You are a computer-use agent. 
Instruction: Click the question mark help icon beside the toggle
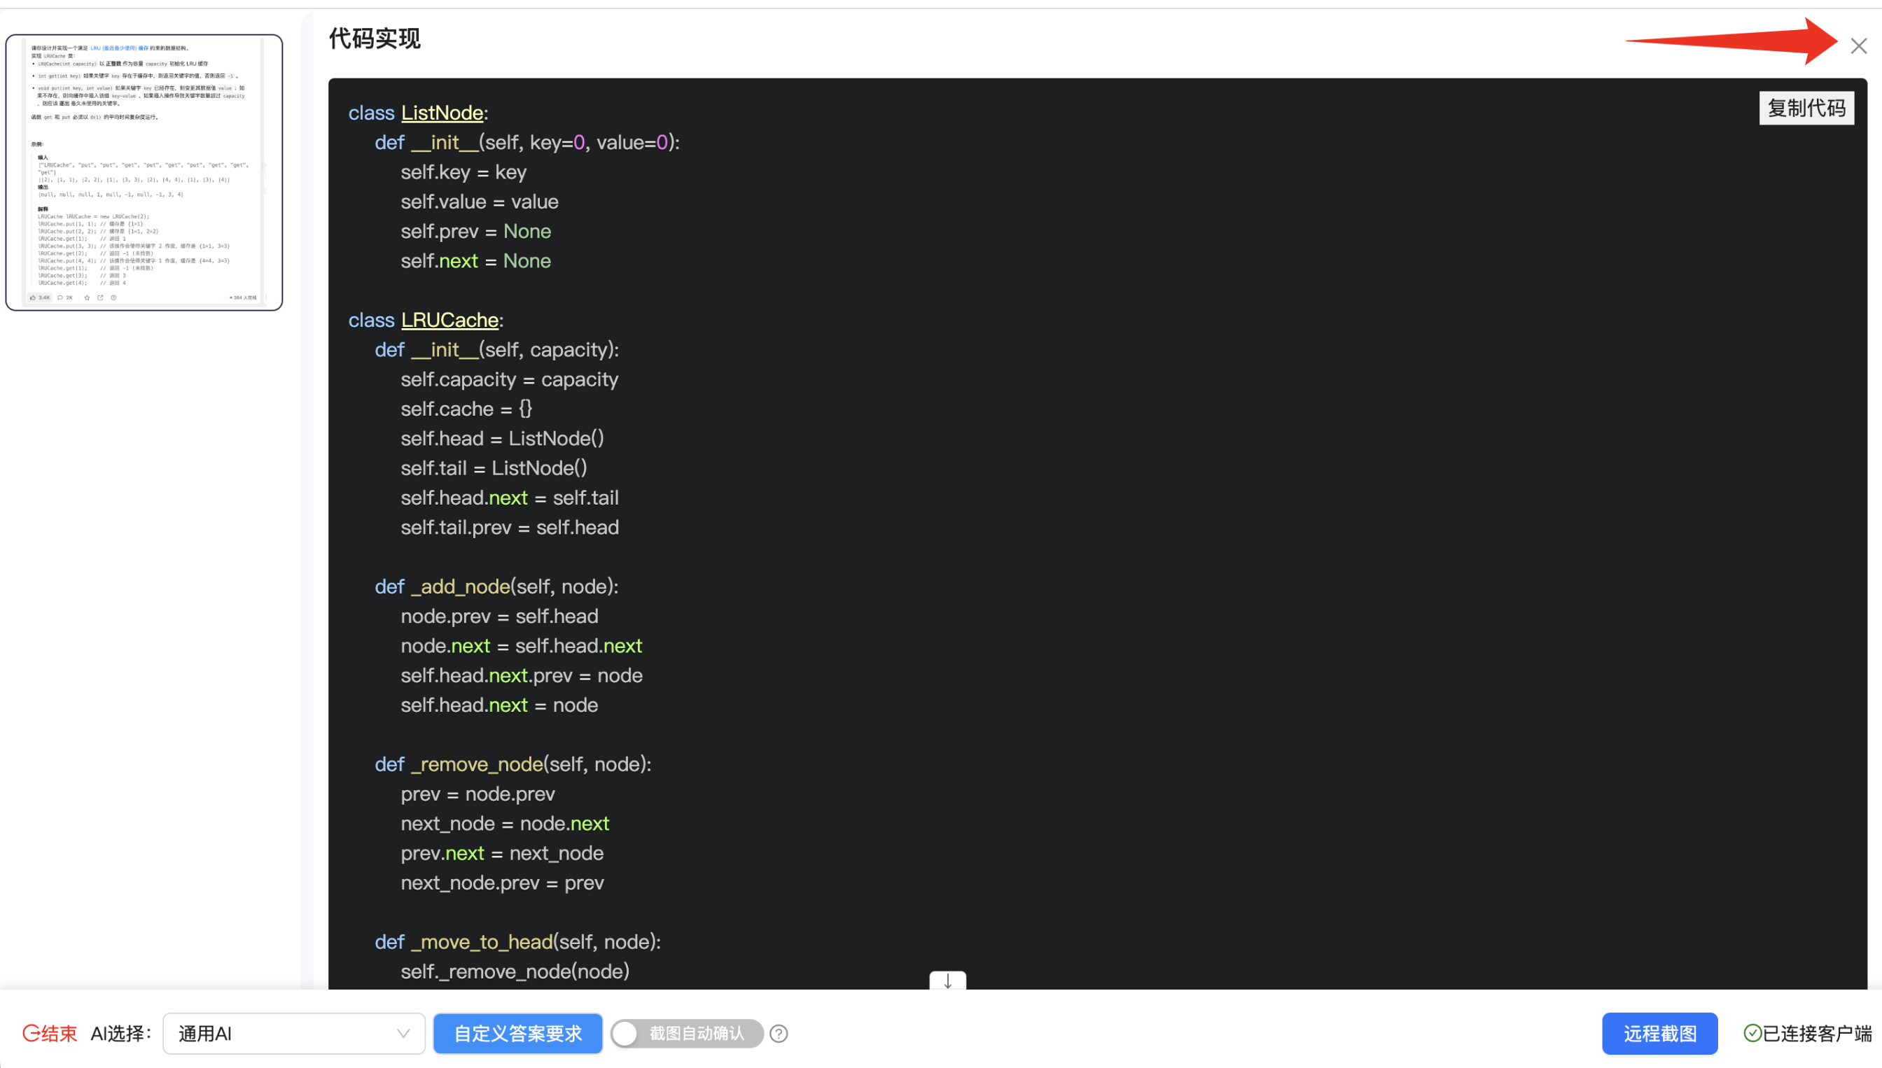pos(779,1034)
